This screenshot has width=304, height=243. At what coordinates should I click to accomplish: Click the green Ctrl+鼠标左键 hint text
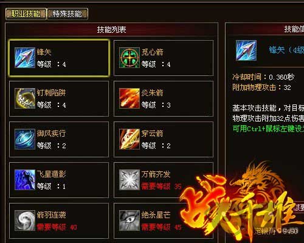268,129
